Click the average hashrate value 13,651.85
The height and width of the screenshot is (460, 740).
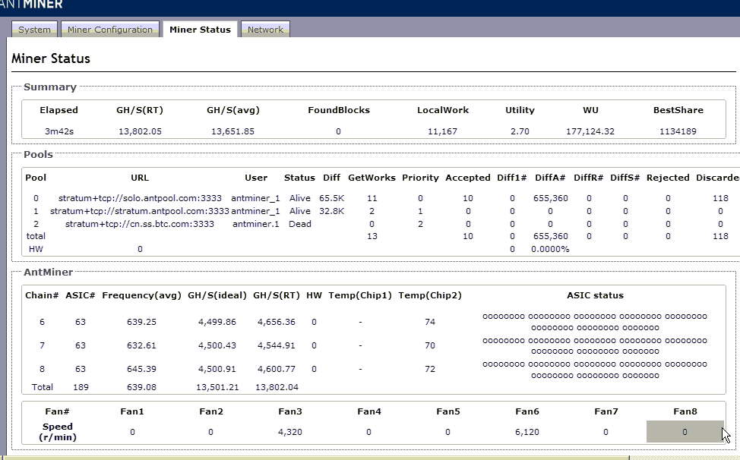point(232,131)
